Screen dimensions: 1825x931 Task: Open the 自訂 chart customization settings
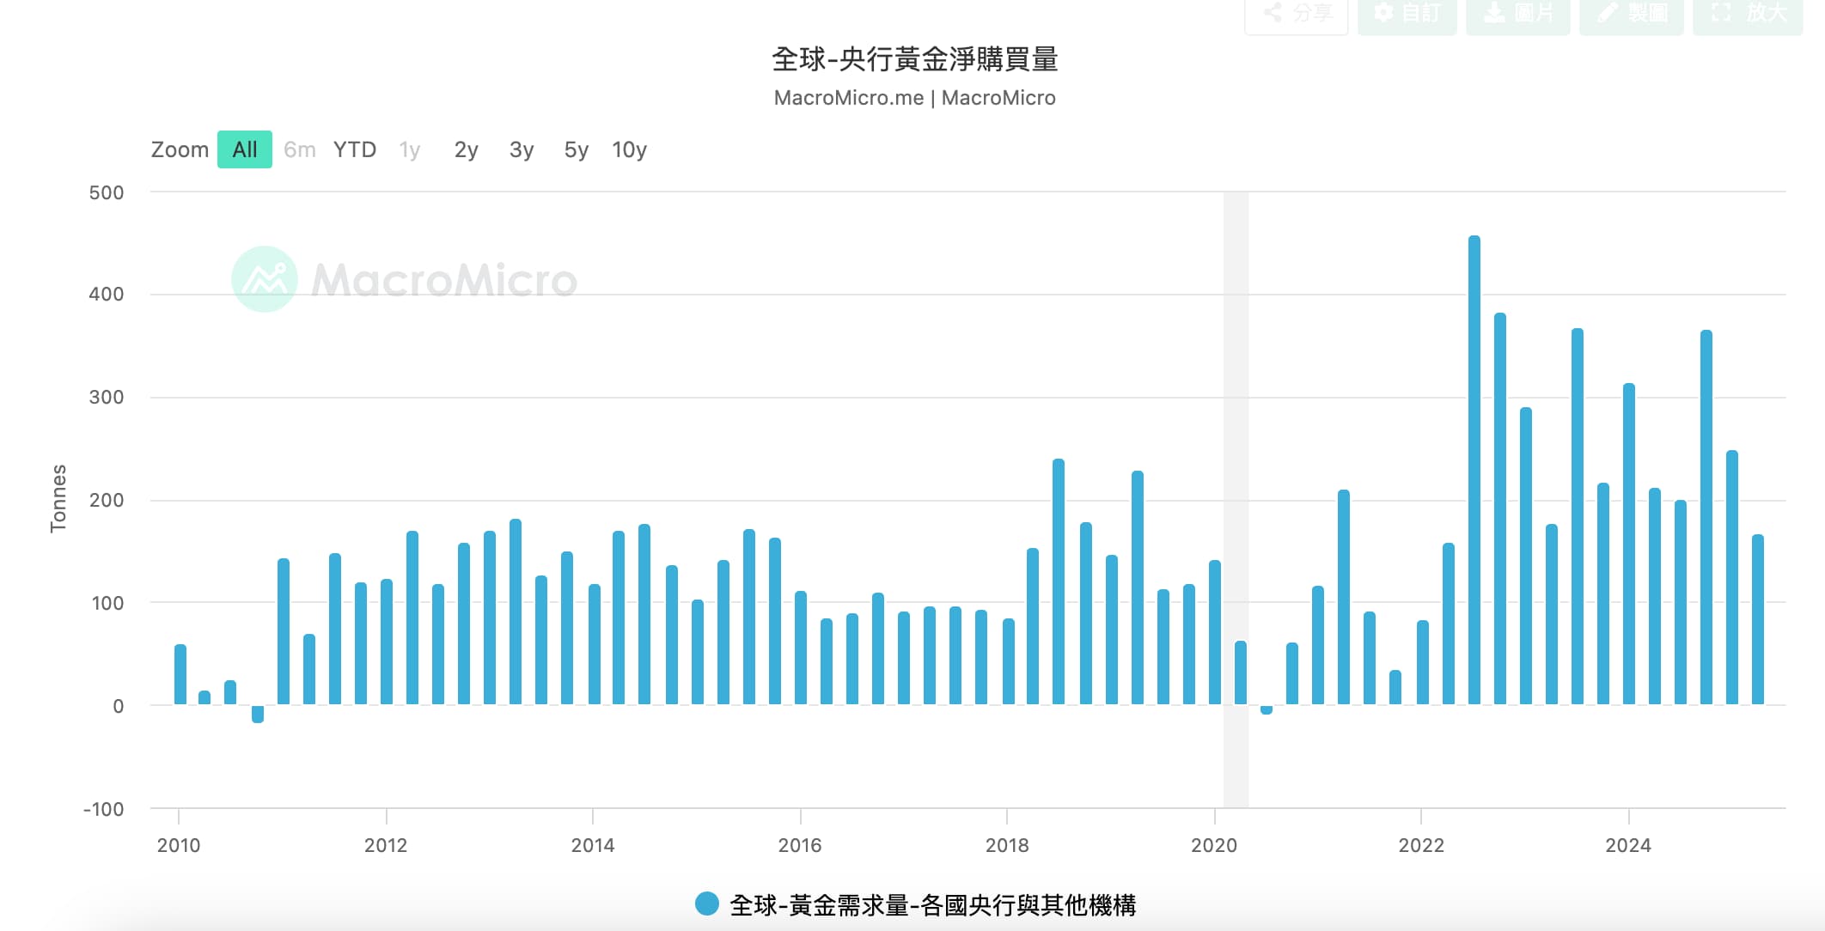(1409, 15)
